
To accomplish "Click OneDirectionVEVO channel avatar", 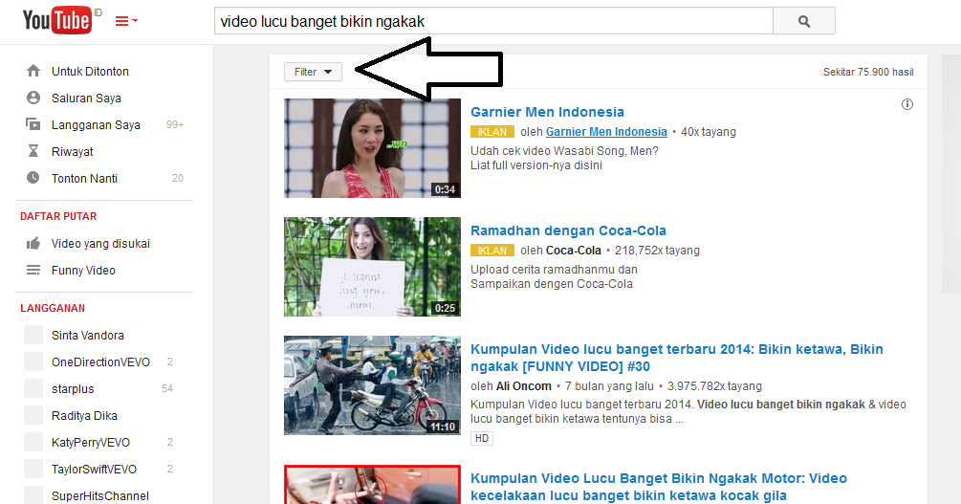I will pyautogui.click(x=33, y=362).
